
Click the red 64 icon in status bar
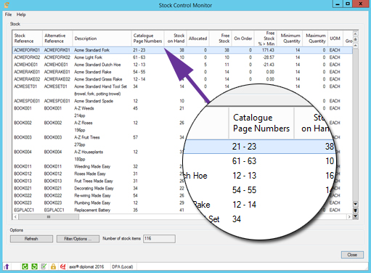click(63, 266)
